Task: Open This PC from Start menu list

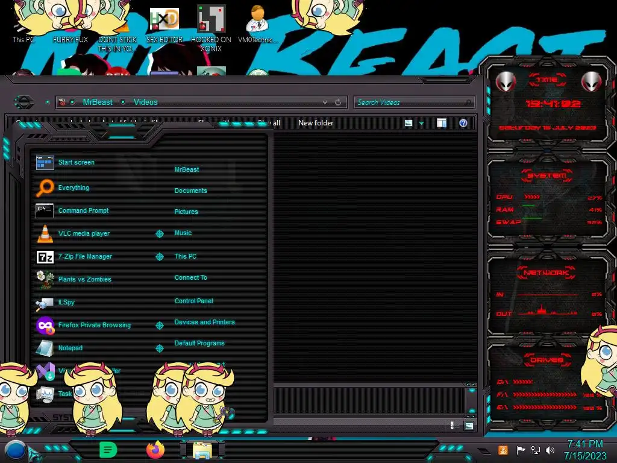Action: (x=186, y=256)
